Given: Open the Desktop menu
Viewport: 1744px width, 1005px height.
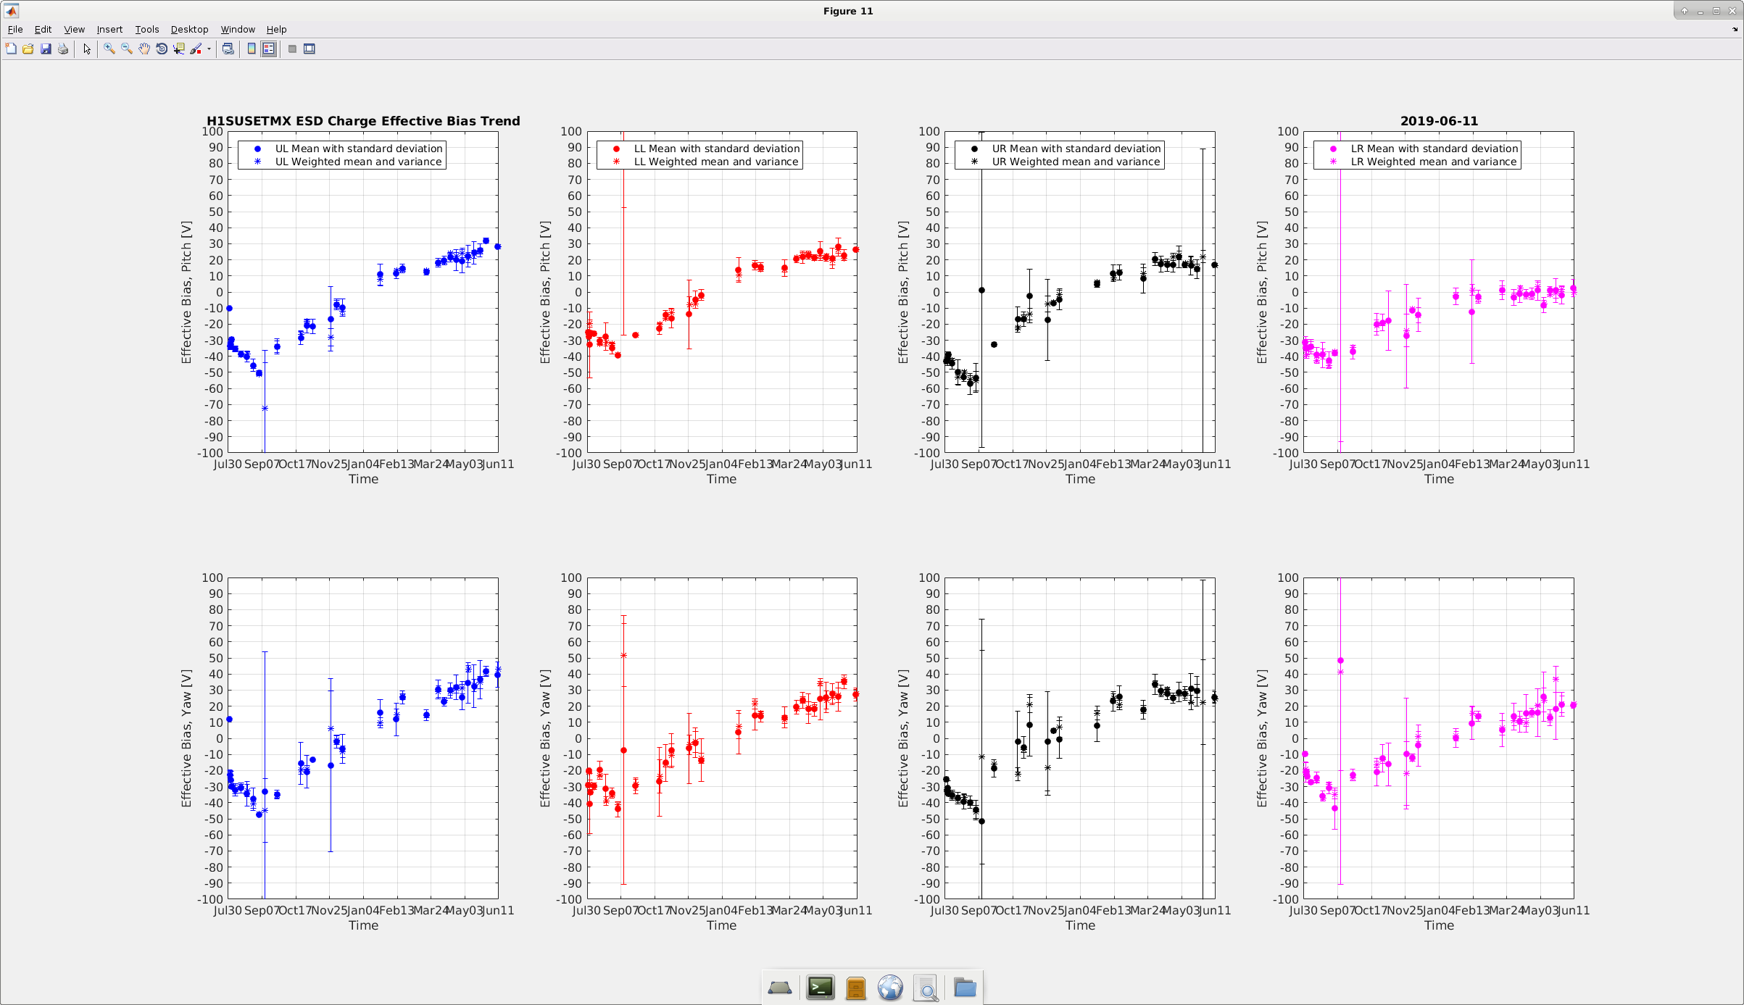Looking at the screenshot, I should coord(190,29).
